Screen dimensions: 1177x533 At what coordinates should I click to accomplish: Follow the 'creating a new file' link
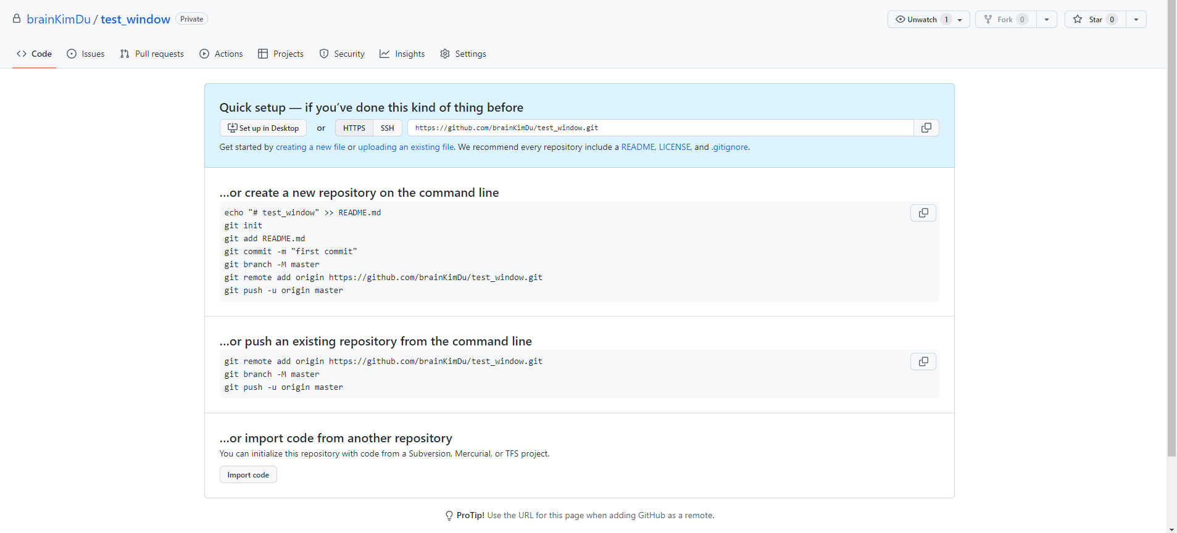coord(310,147)
